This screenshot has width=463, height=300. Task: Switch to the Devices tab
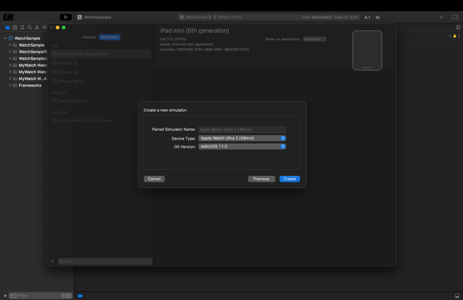[89, 37]
